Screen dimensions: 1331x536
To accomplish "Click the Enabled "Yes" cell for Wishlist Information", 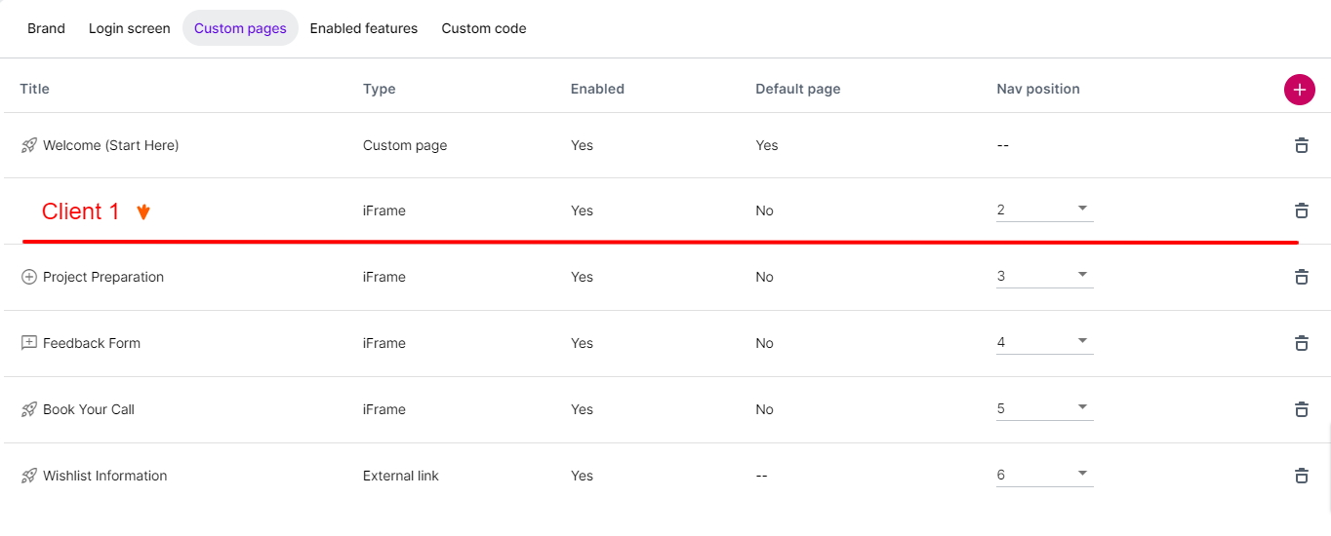I will 582,476.
